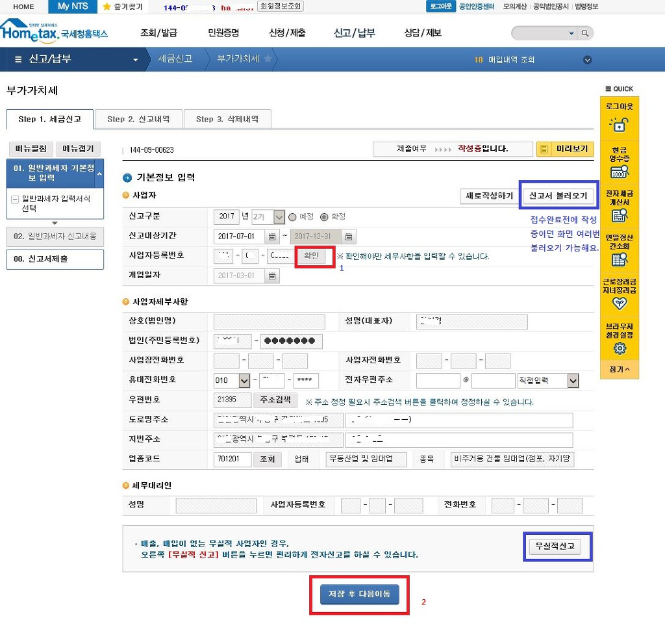Viewport: 665px width, 631px height.
Task: Click 신고서 불러오기 button
Action: 558,196
